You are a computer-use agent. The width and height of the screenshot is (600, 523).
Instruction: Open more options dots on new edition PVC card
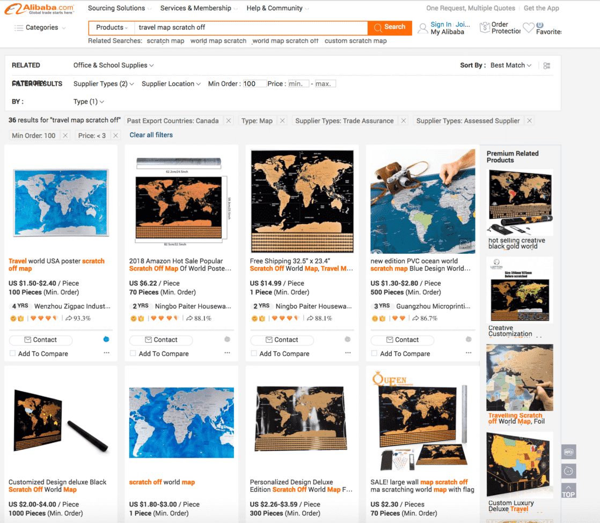click(x=469, y=353)
